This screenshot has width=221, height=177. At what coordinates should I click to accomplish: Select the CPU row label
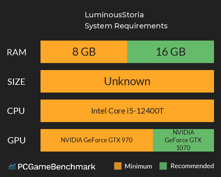pyautogui.click(x=17, y=111)
